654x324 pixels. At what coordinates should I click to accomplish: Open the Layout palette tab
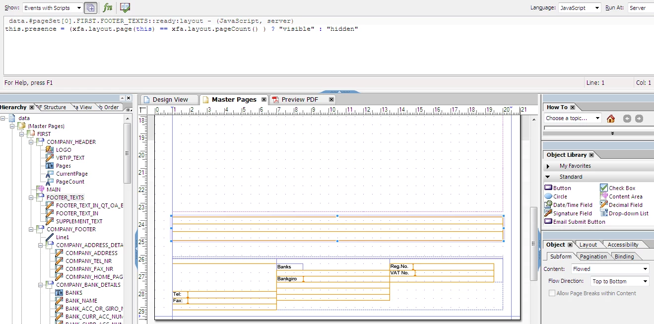(x=588, y=245)
